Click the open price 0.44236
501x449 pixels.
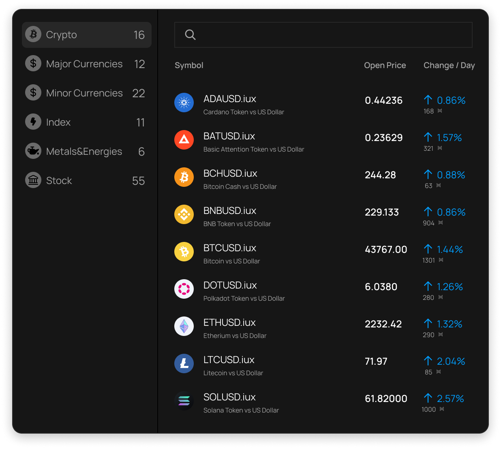click(384, 100)
